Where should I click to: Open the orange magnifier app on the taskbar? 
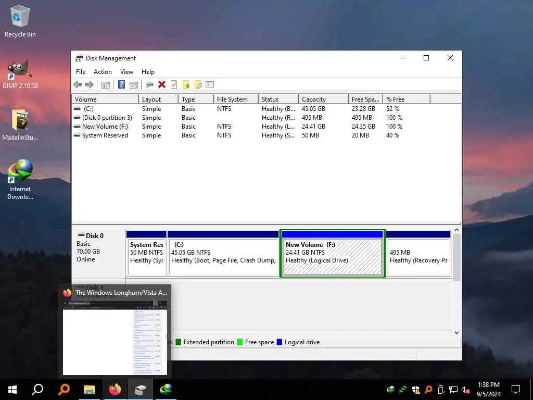click(x=64, y=390)
